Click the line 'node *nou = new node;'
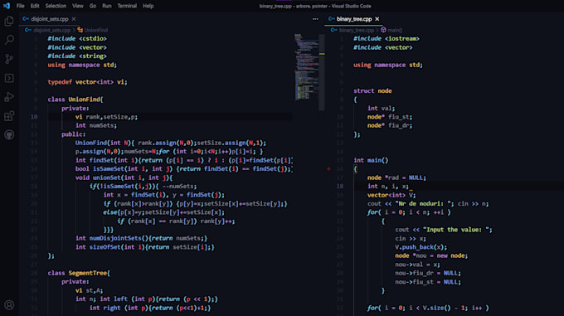 (431, 255)
